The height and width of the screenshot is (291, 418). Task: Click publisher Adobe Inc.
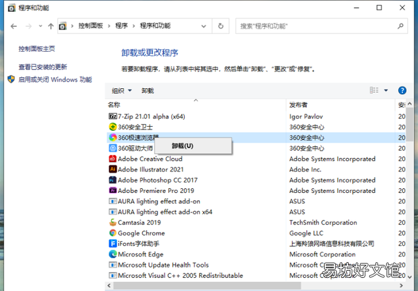[305, 169]
